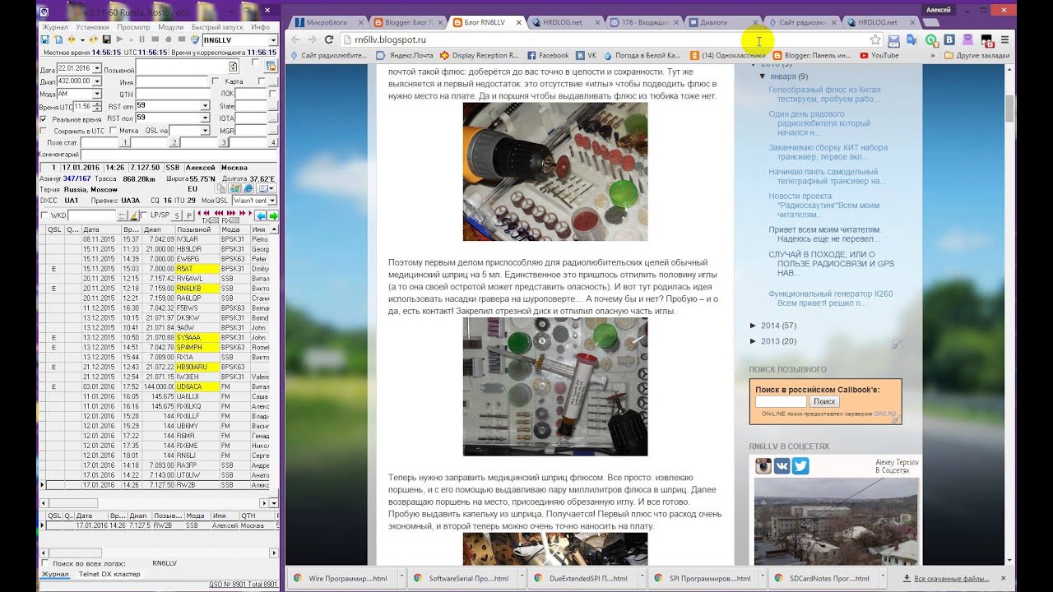Open the Дата date dropdown

[x=97, y=68]
